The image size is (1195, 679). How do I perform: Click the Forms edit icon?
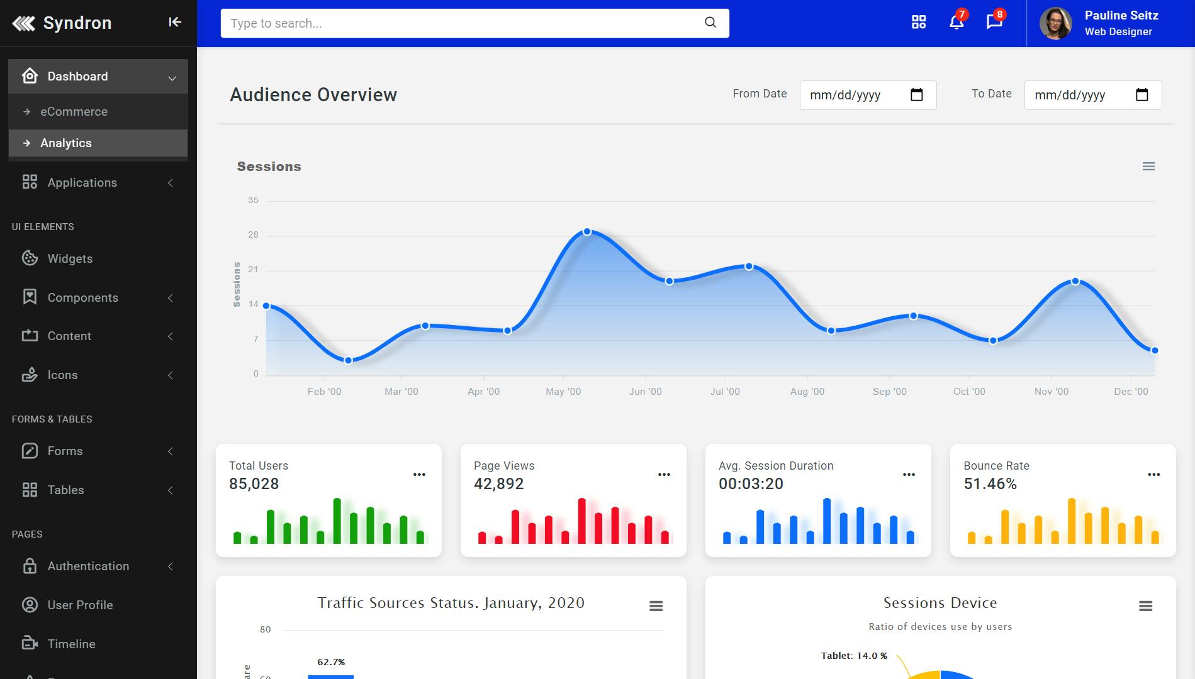tap(30, 451)
